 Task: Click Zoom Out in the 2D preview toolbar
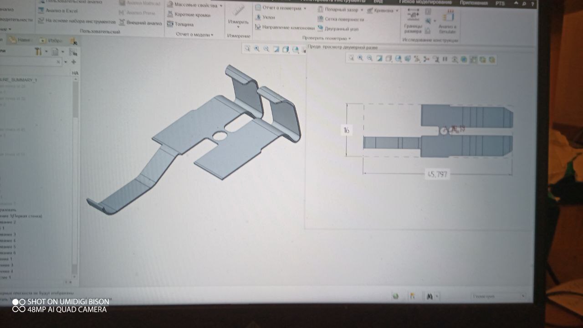click(369, 58)
